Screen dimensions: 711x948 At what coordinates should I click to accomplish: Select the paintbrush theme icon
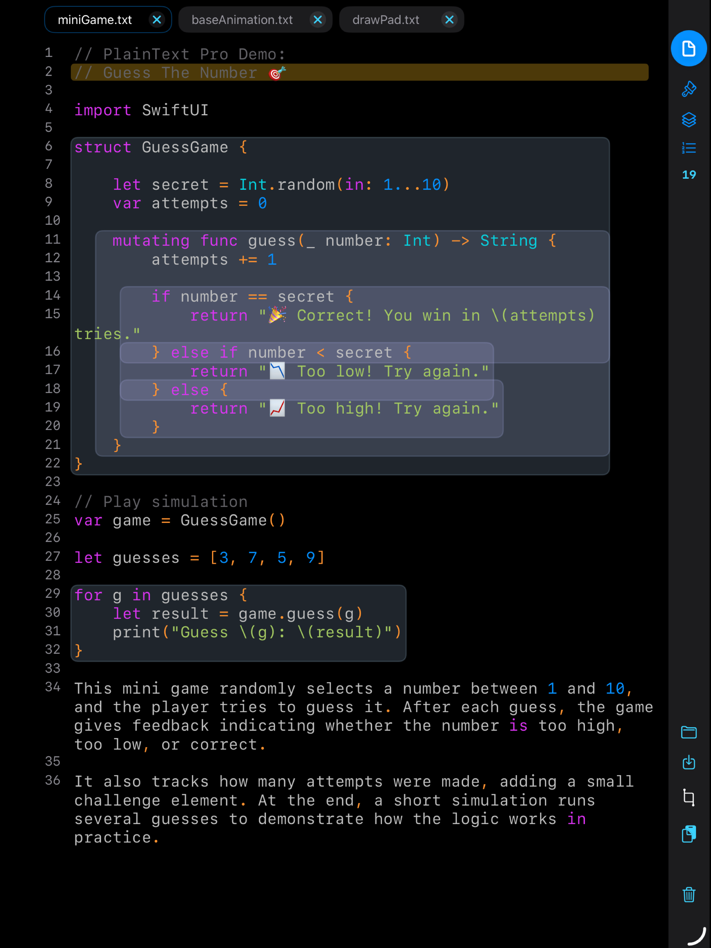(689, 89)
